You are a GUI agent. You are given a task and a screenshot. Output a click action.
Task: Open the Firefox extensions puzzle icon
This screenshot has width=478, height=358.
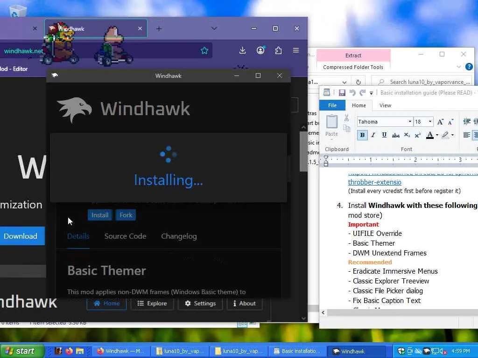(278, 50)
